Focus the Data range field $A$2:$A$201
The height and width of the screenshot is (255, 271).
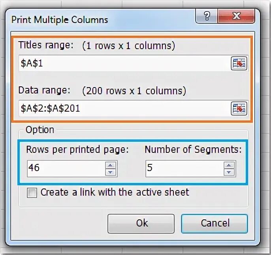tap(122, 108)
